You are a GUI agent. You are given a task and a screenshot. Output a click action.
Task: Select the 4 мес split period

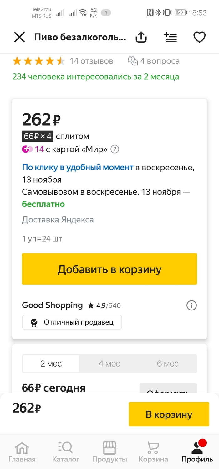coord(109,364)
